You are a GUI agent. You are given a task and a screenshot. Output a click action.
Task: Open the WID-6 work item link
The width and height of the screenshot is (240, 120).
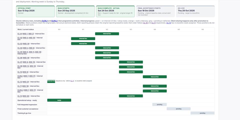32,48
